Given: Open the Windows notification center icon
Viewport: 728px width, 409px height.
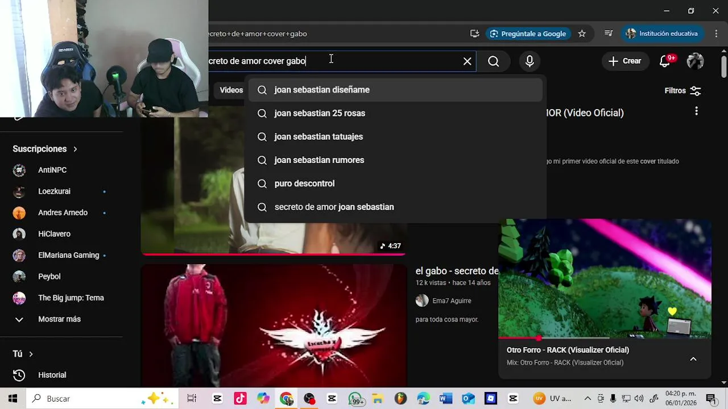Looking at the screenshot, I should [x=710, y=399].
